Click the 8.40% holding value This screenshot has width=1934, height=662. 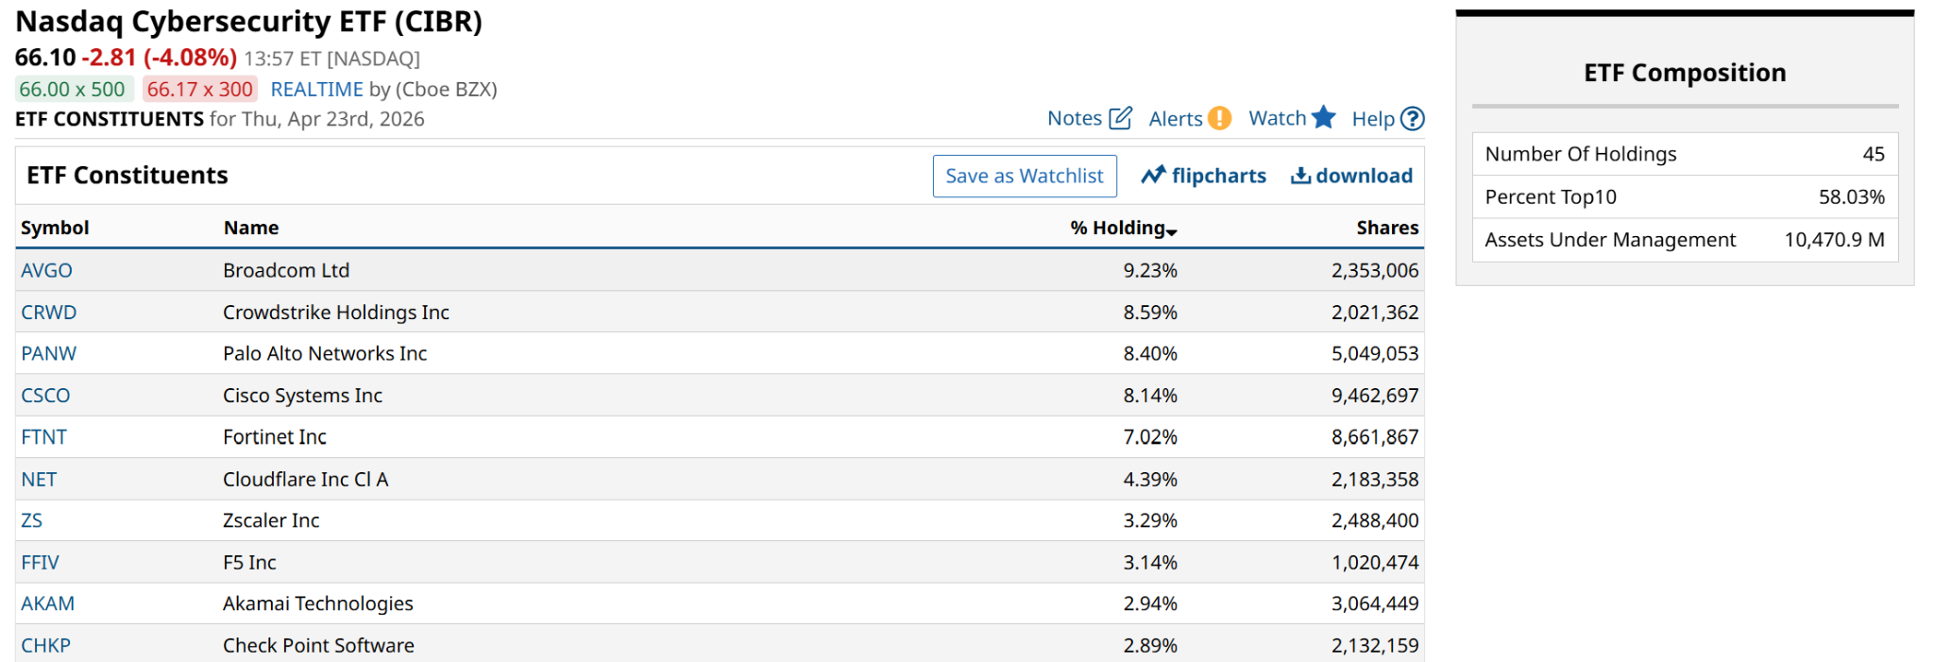pyautogui.click(x=1150, y=353)
